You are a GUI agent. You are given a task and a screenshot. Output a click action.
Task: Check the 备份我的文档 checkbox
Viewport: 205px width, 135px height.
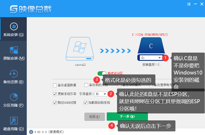[86, 85]
